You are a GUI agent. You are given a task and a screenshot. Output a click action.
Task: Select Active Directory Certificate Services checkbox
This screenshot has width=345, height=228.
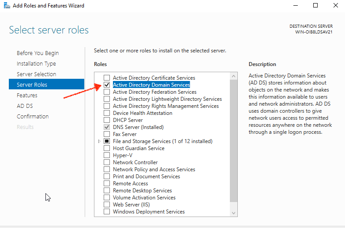106,78
